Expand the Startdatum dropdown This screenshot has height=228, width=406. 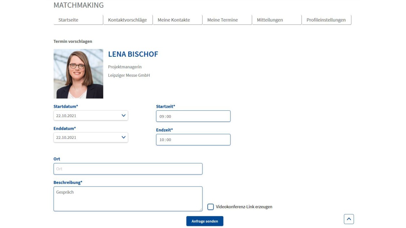91,116
